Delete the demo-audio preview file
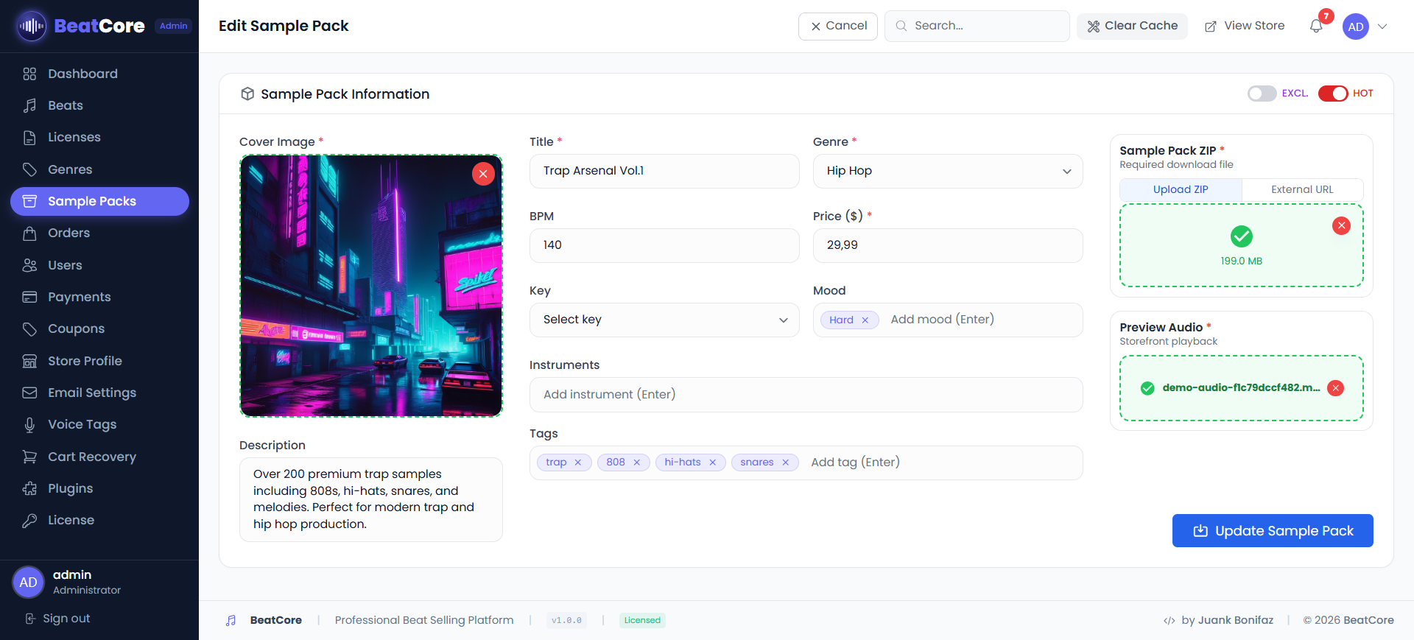Image resolution: width=1414 pixels, height=640 pixels. (x=1335, y=388)
